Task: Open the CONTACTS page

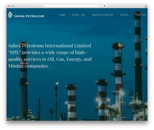Action: click(x=140, y=15)
